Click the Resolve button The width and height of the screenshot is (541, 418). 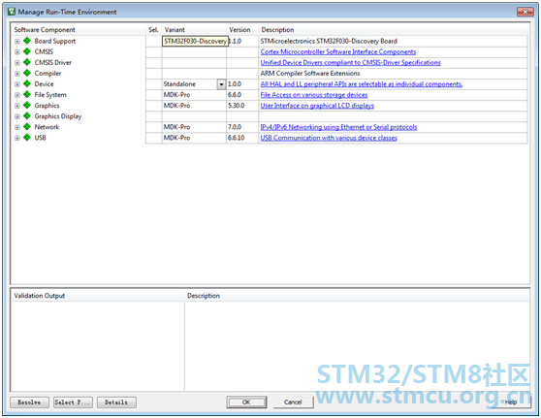[x=29, y=402]
